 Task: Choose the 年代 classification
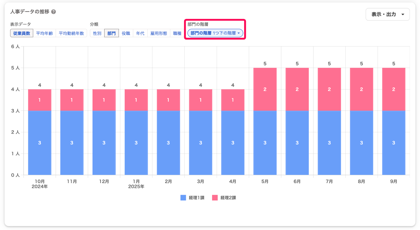point(140,33)
